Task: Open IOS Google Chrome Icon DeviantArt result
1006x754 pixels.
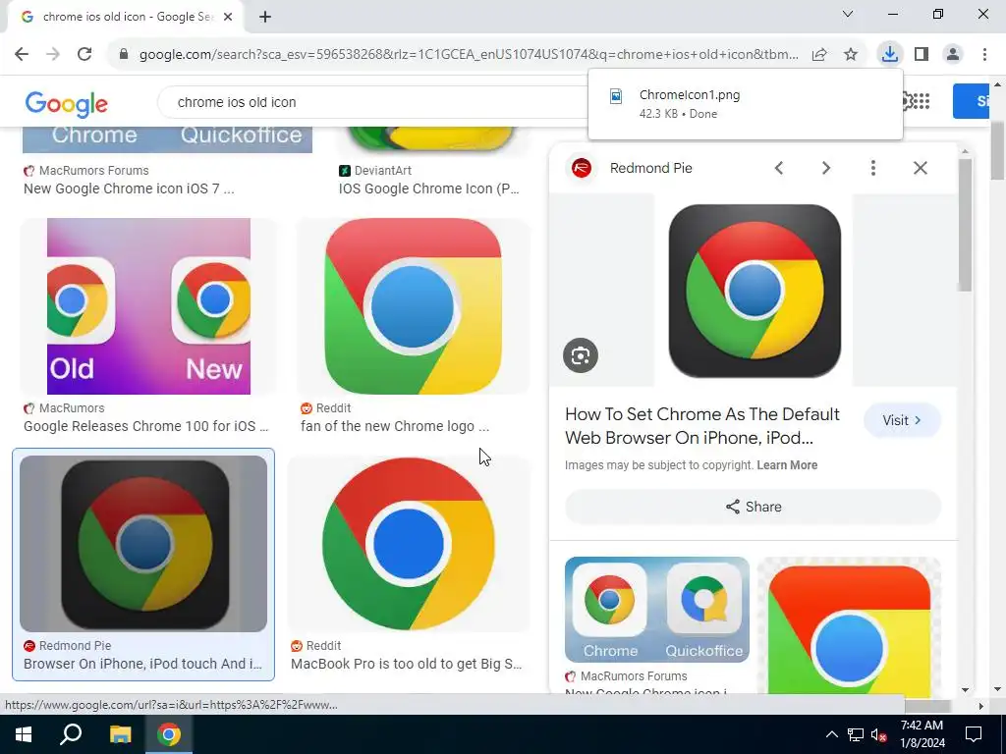Action: pos(428,188)
